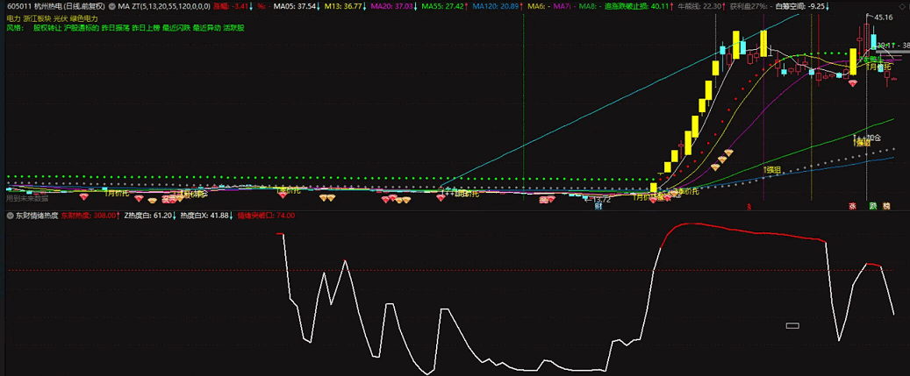Open indicator settings icon beside MA ZT
Viewport: 910px width, 376px height.
click(x=111, y=7)
